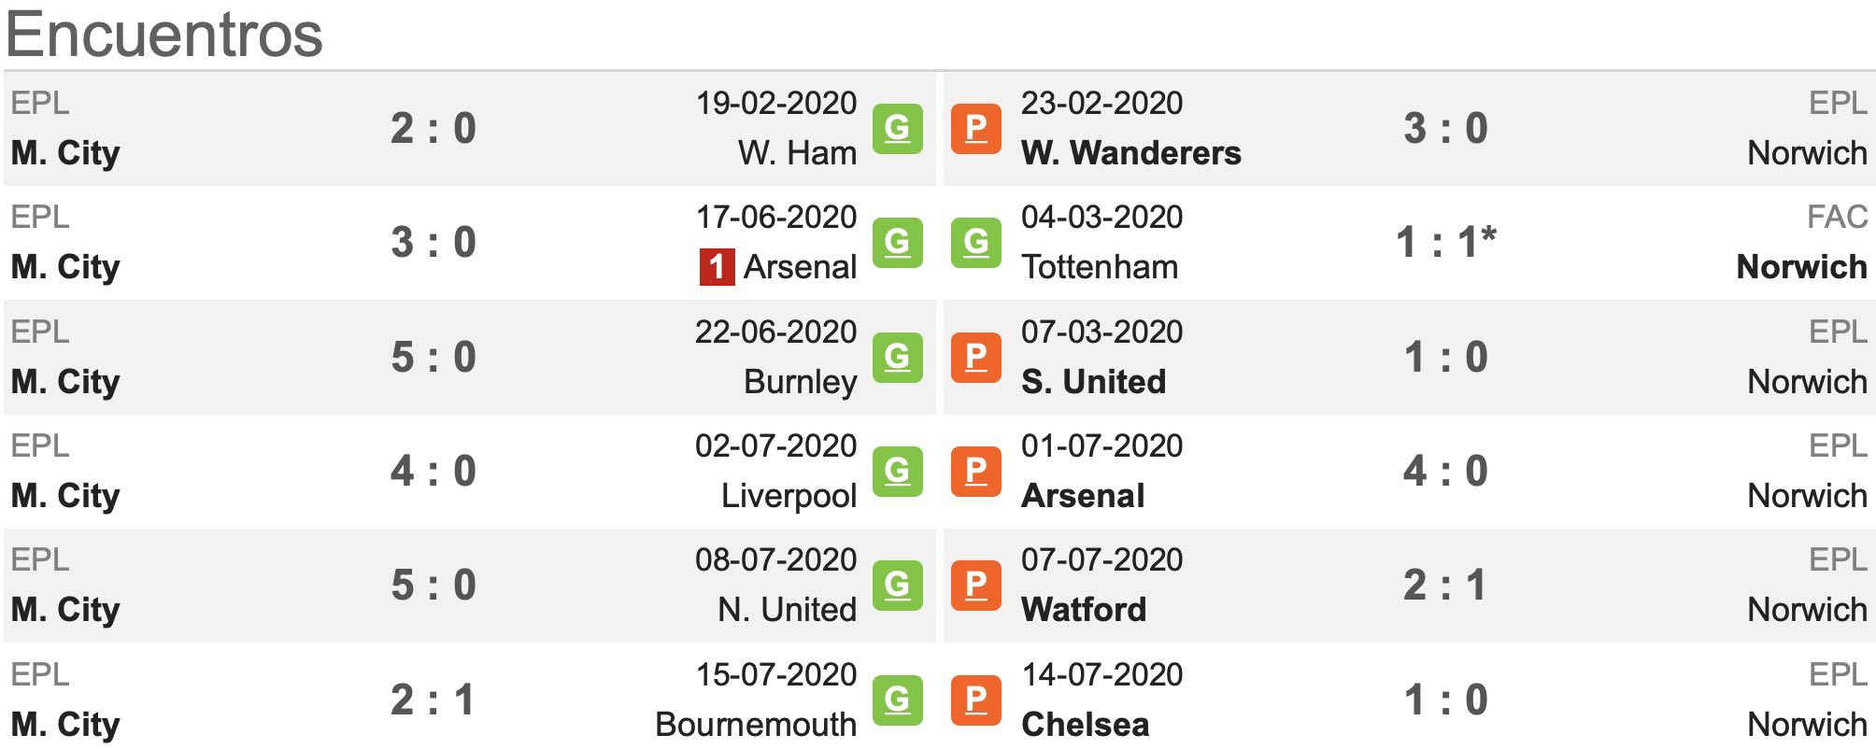Click orange P badge for Watford match
Viewport: 1876px width, 749px height.
coord(975,586)
